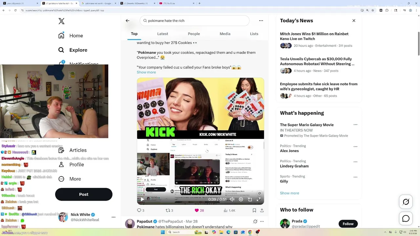
Task: Open the More menu in the sidebar
Action: 70,179
